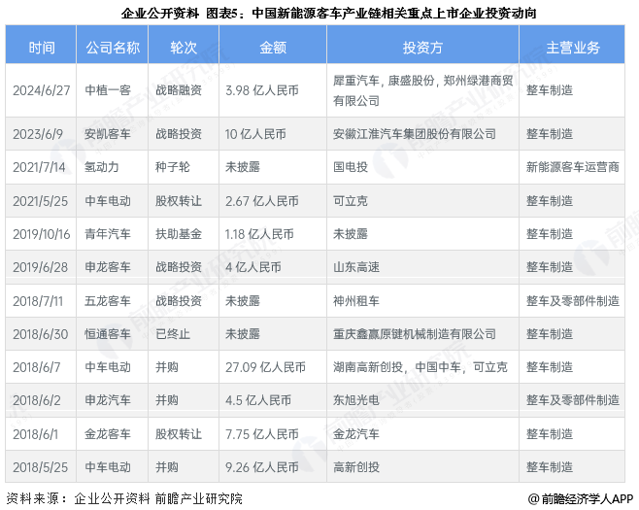This screenshot has width=639, height=510.
Task: Select the date cell 2019/10/16
Action: tap(41, 234)
